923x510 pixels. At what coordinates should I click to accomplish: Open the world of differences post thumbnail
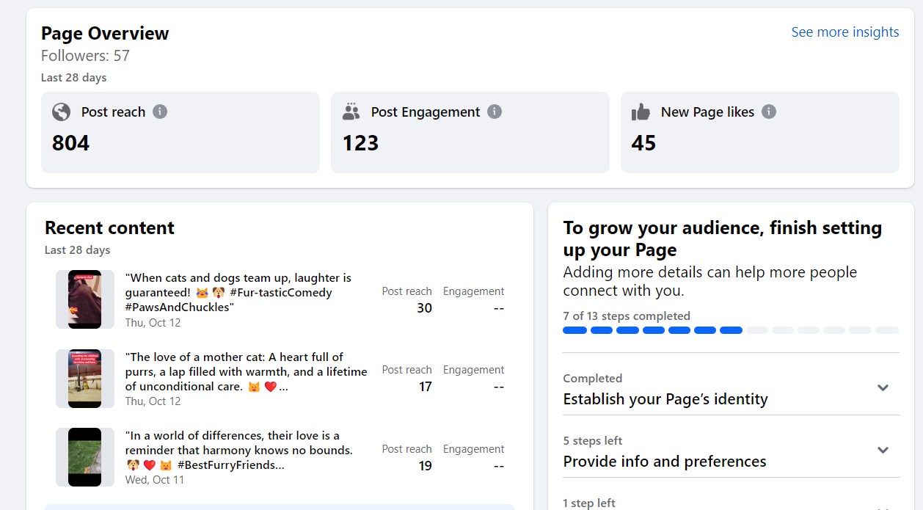tap(85, 457)
